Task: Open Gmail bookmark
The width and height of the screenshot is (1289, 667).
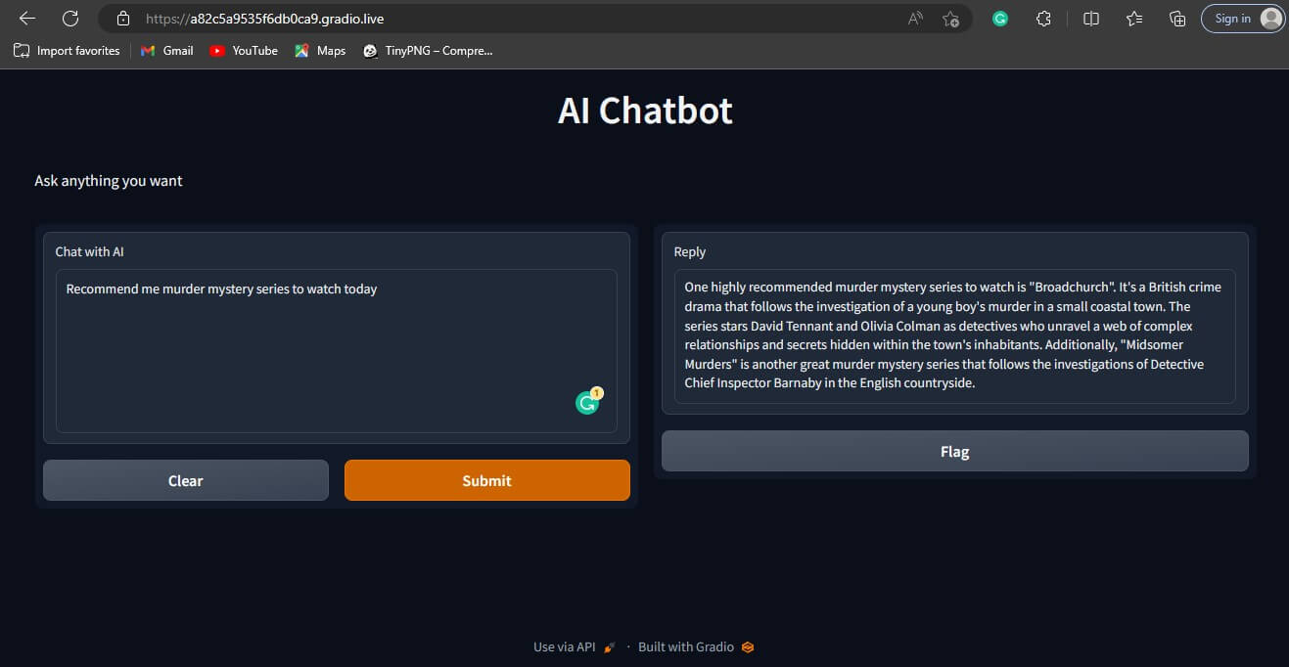Action: pos(166,51)
